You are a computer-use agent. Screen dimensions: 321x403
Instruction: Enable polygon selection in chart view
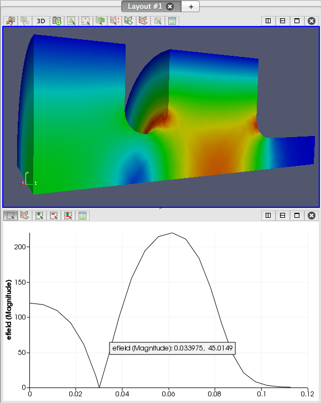(25, 216)
